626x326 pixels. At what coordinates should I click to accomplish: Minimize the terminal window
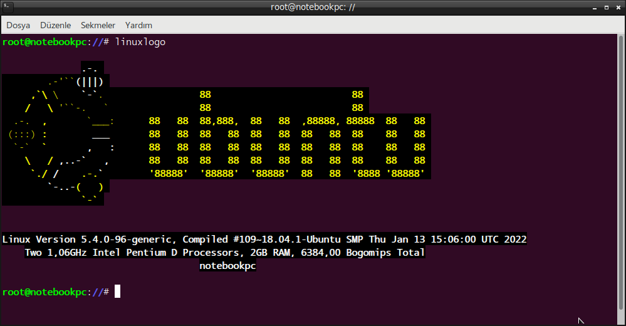[x=595, y=8]
